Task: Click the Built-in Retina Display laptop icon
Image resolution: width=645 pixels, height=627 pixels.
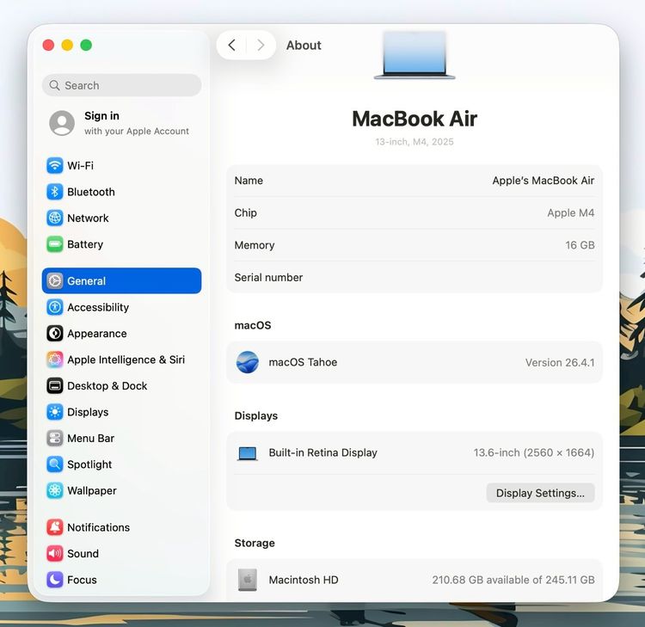Action: [248, 453]
